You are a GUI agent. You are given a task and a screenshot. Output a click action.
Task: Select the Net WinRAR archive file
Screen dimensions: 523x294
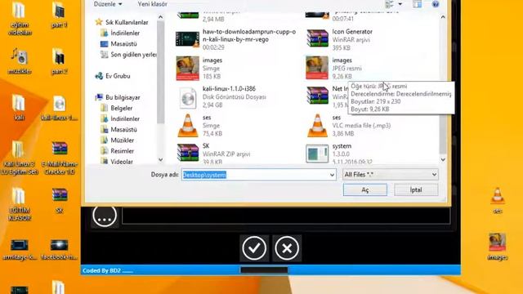[327, 96]
